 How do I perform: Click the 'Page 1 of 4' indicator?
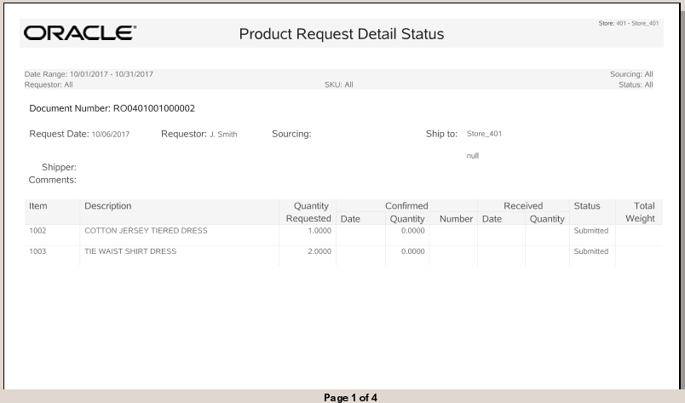click(x=350, y=397)
